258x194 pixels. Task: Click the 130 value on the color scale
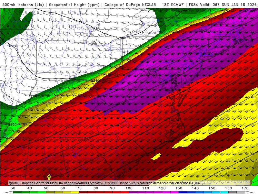coord(179,188)
